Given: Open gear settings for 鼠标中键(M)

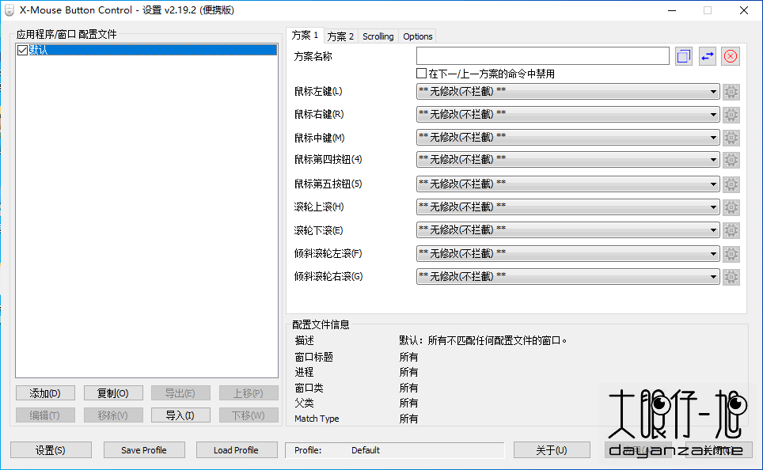Looking at the screenshot, I should coord(731,138).
